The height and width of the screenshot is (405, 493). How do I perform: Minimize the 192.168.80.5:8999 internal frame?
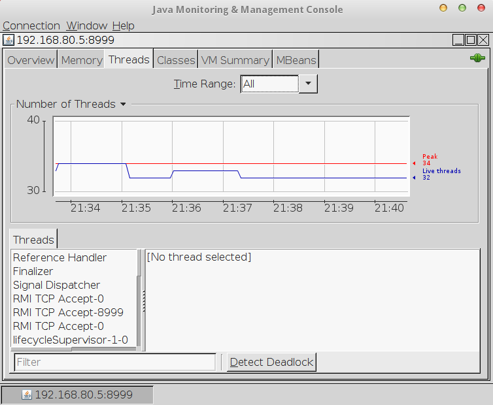(x=458, y=40)
